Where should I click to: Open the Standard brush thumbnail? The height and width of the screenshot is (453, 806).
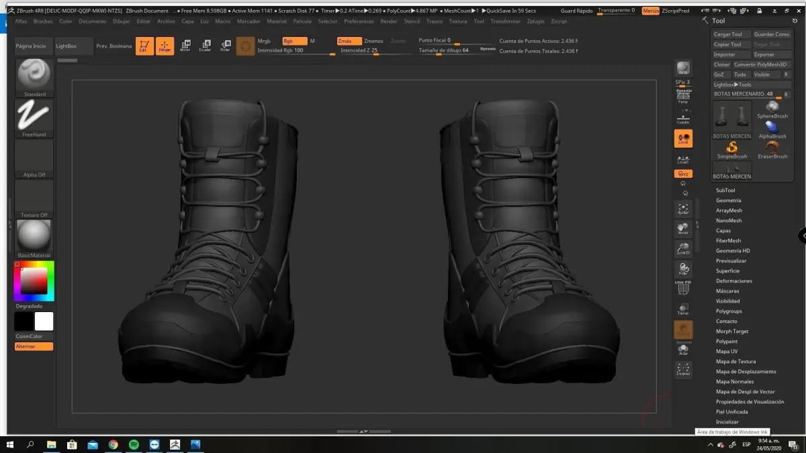coord(34,74)
